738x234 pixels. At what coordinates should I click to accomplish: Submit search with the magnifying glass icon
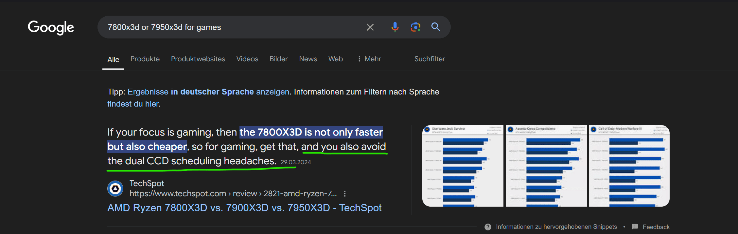pos(436,27)
